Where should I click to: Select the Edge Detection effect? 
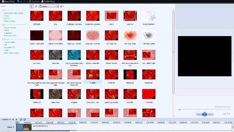149,16
